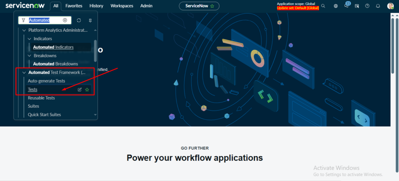Switch to the Workspaces menu
The height and width of the screenshot is (181, 399).
(x=122, y=6)
